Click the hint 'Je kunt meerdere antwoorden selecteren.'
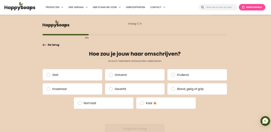 (135, 61)
